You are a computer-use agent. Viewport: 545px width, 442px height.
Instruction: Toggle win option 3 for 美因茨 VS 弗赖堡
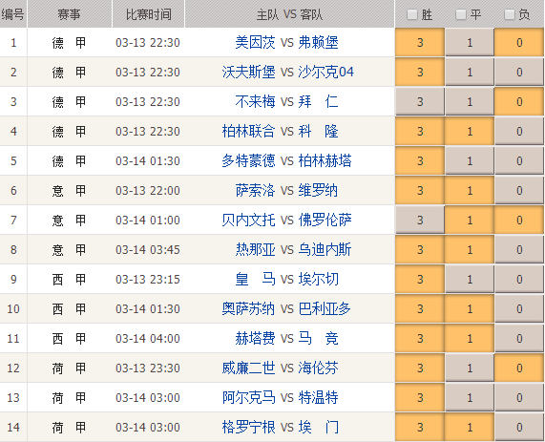pyautogui.click(x=420, y=42)
